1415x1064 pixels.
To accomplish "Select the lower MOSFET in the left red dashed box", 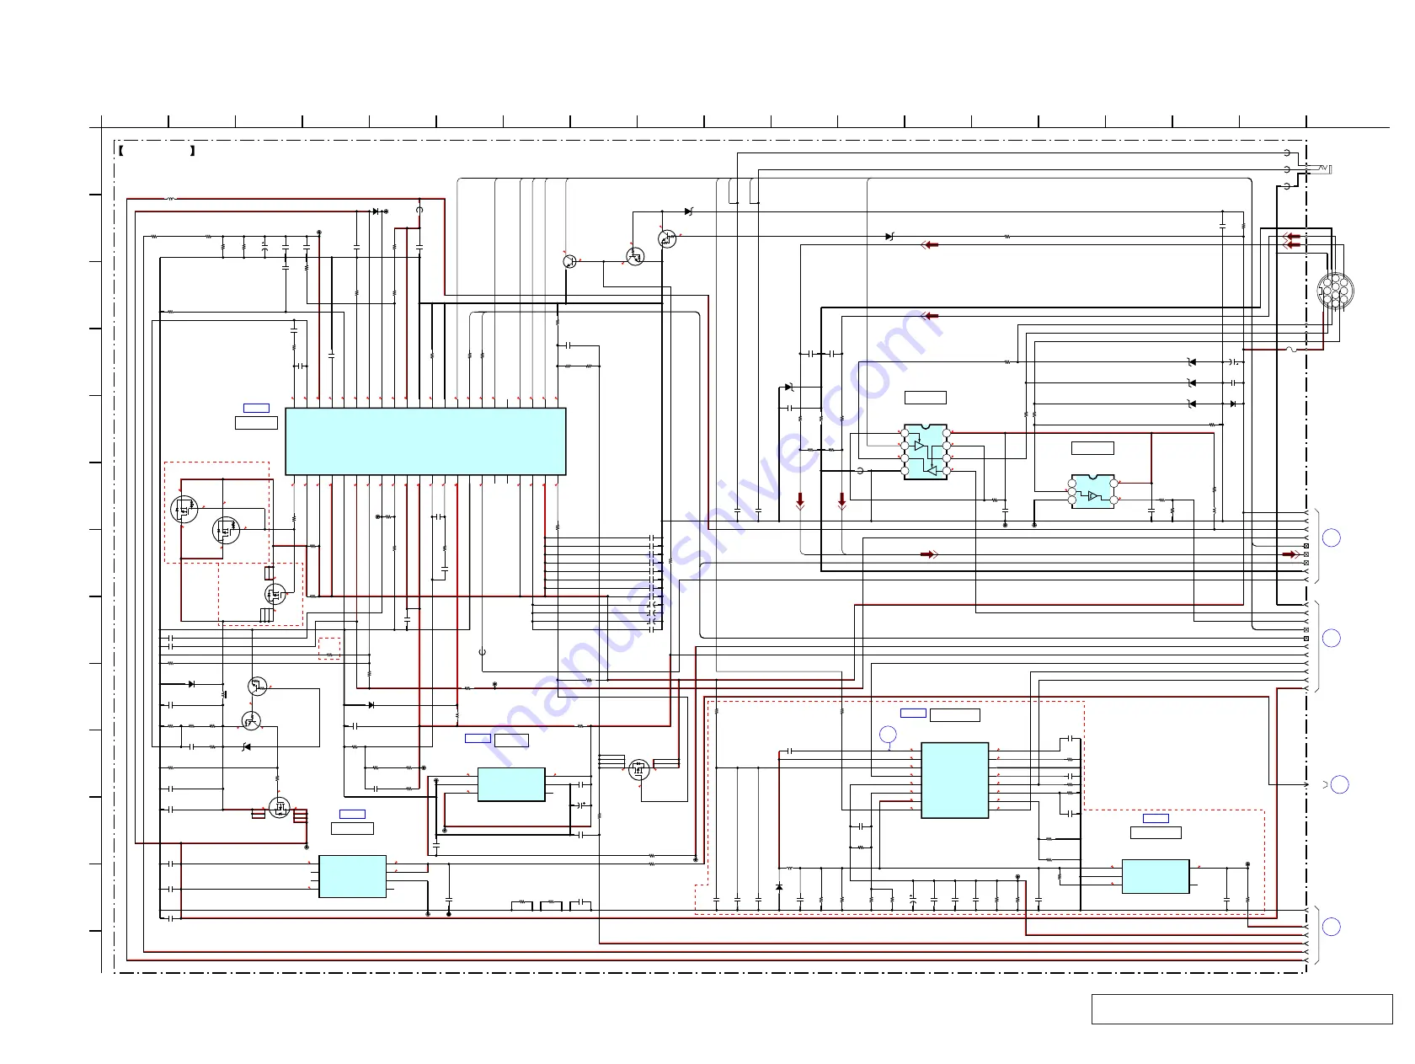I will click(226, 530).
